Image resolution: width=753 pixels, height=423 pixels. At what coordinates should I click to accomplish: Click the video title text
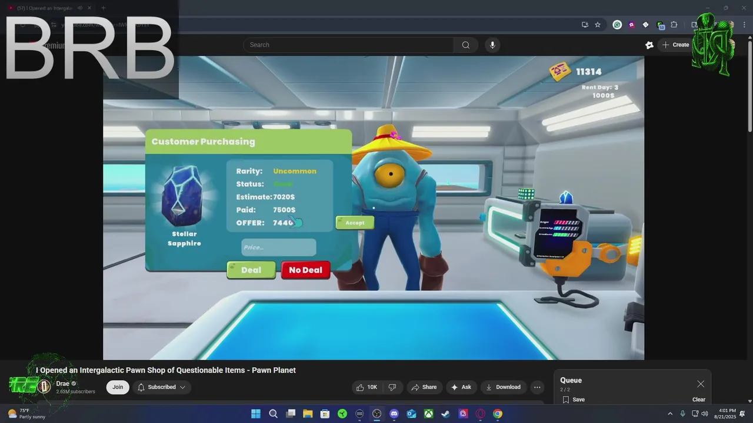(165, 370)
